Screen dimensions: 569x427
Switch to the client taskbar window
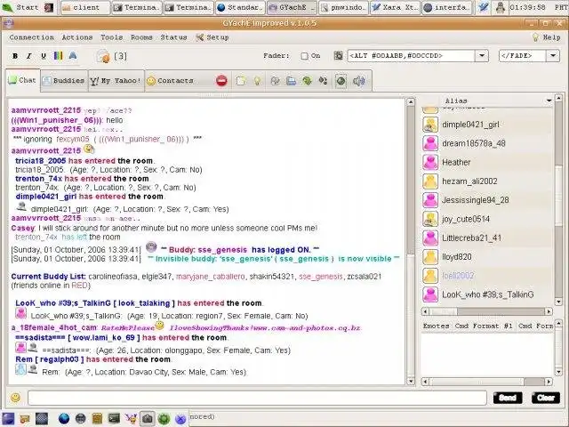coord(85,7)
